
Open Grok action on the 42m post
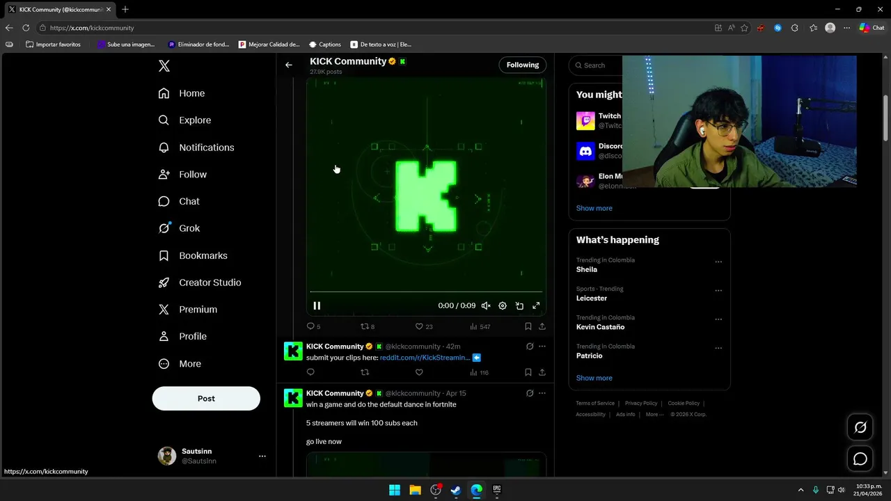(530, 347)
